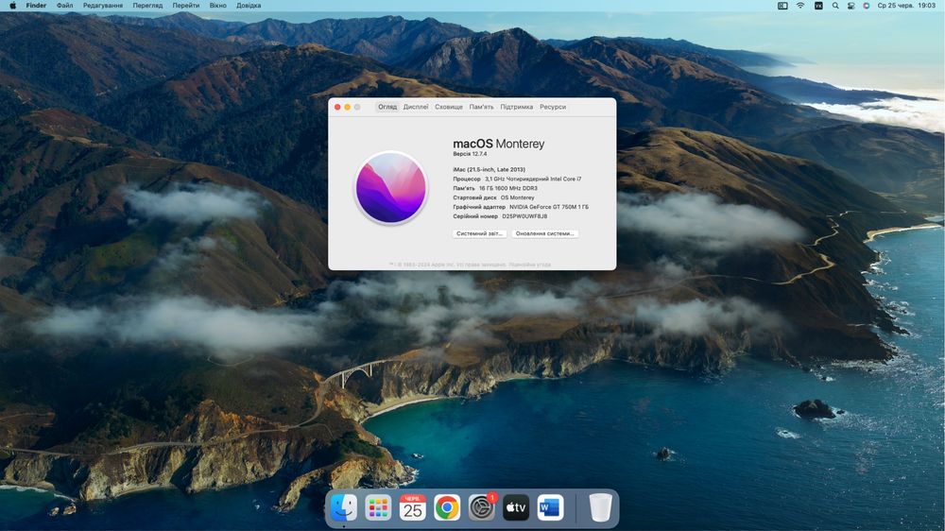Launch the Apple TV app
This screenshot has width=945, height=531.
coord(516,508)
